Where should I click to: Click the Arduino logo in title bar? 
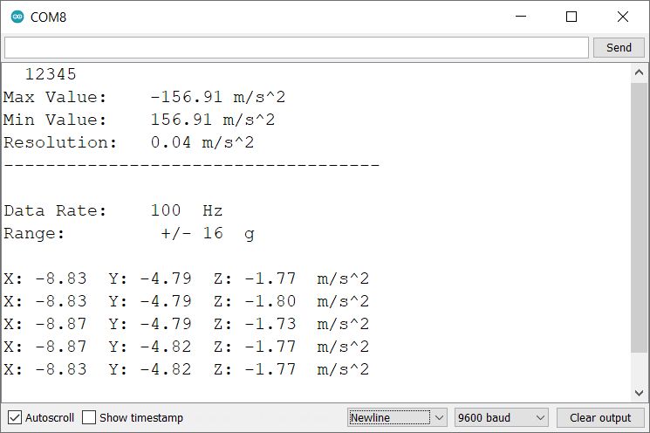point(17,17)
